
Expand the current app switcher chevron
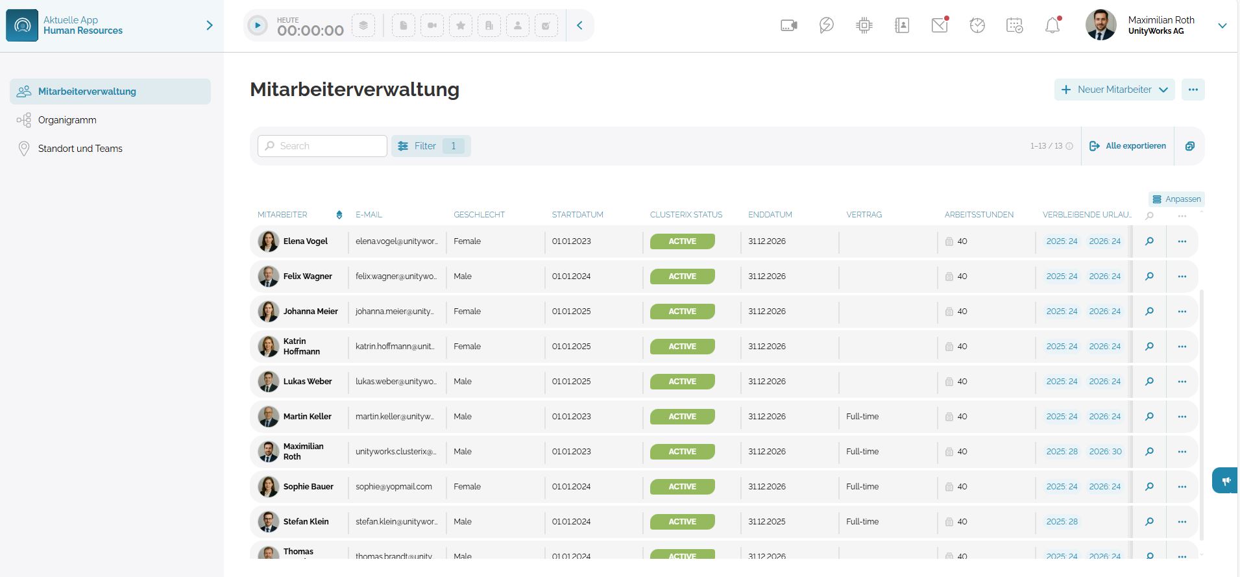click(209, 25)
